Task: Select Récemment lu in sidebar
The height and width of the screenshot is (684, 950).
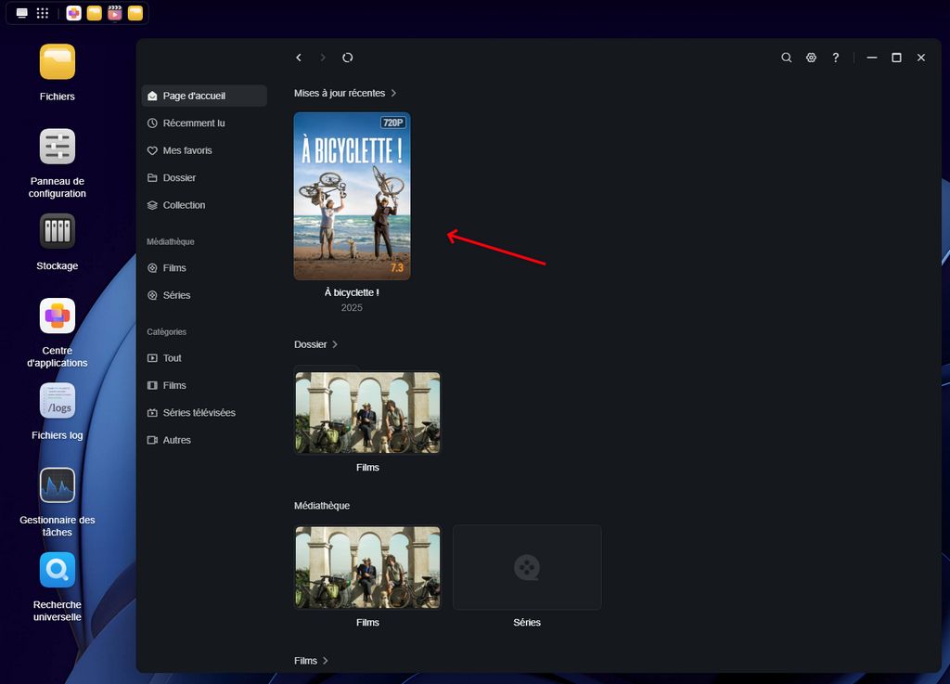Action: [193, 123]
